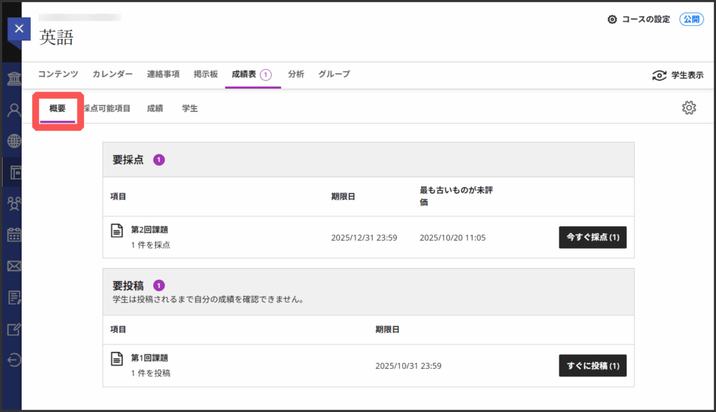
Task: Open Organizations group icon in sidebar
Action: (14, 203)
